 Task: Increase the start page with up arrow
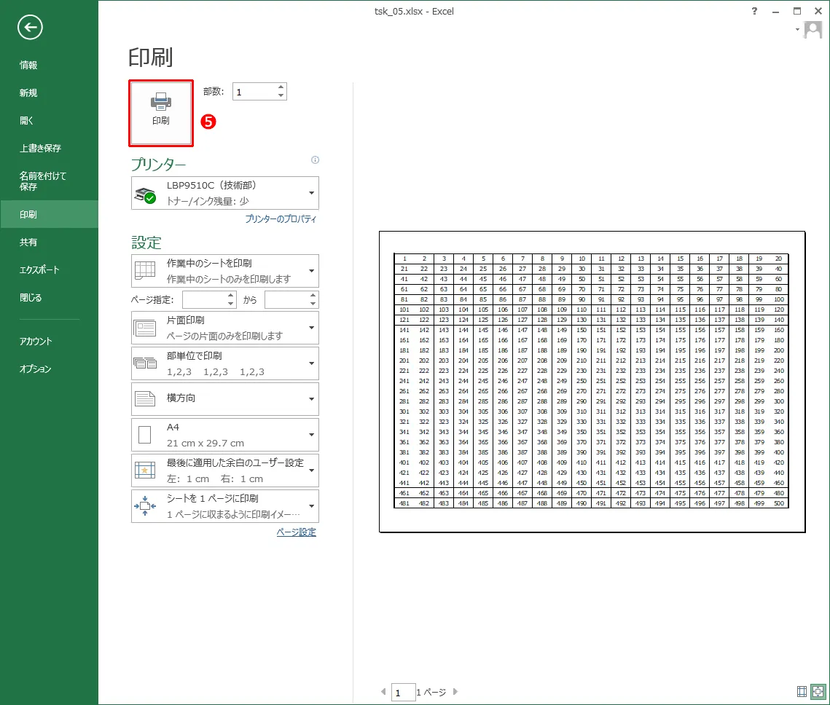coord(231,296)
